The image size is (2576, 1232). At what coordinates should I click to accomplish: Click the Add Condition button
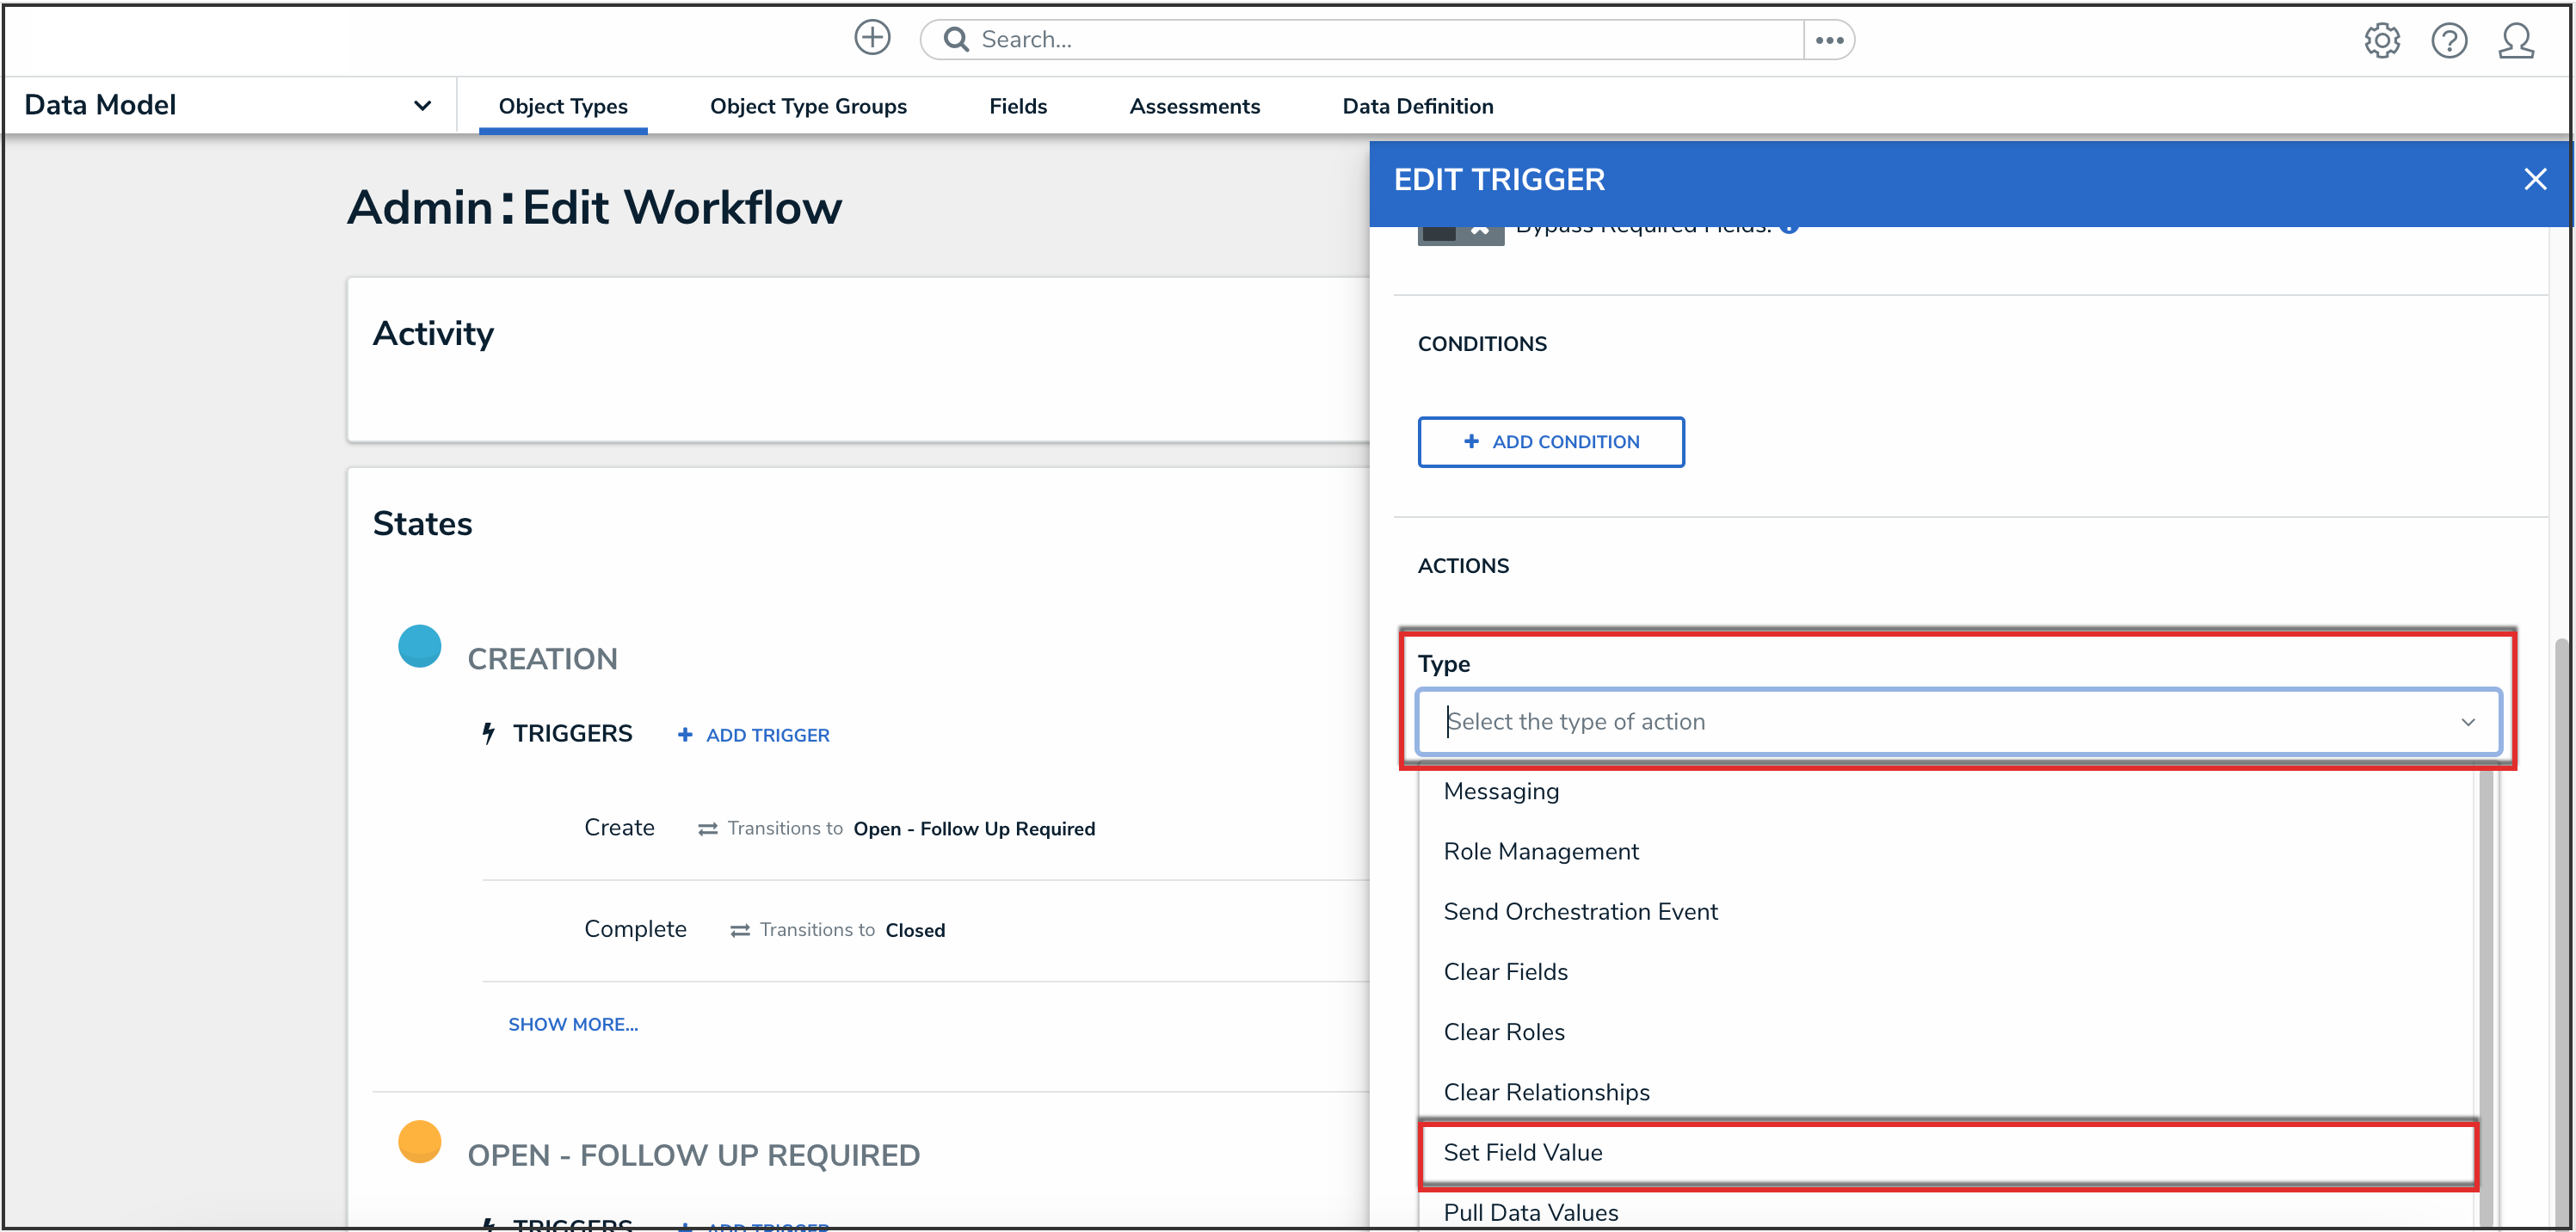point(1550,442)
